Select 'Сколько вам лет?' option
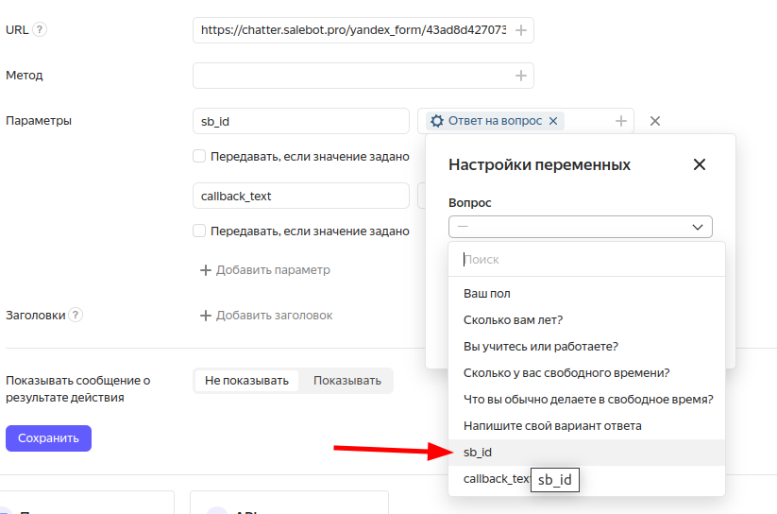The height and width of the screenshot is (514, 777). tap(513, 320)
